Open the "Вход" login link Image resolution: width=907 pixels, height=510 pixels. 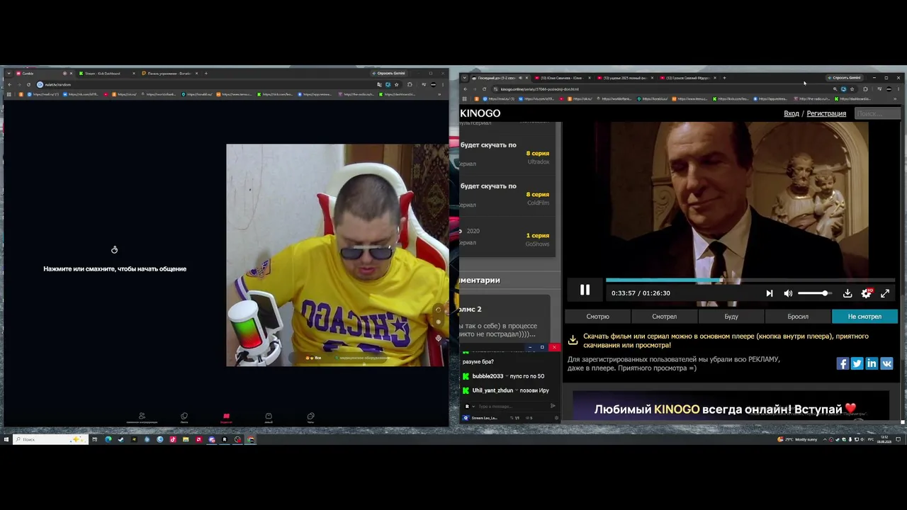791,113
